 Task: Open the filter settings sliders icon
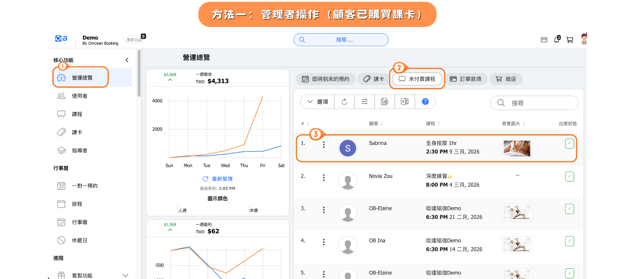364,102
